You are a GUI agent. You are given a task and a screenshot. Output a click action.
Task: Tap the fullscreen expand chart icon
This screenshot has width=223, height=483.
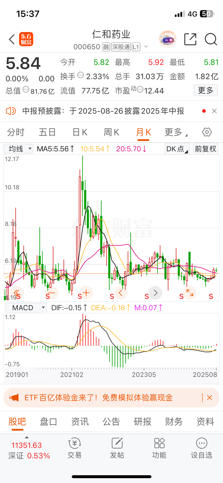click(190, 293)
